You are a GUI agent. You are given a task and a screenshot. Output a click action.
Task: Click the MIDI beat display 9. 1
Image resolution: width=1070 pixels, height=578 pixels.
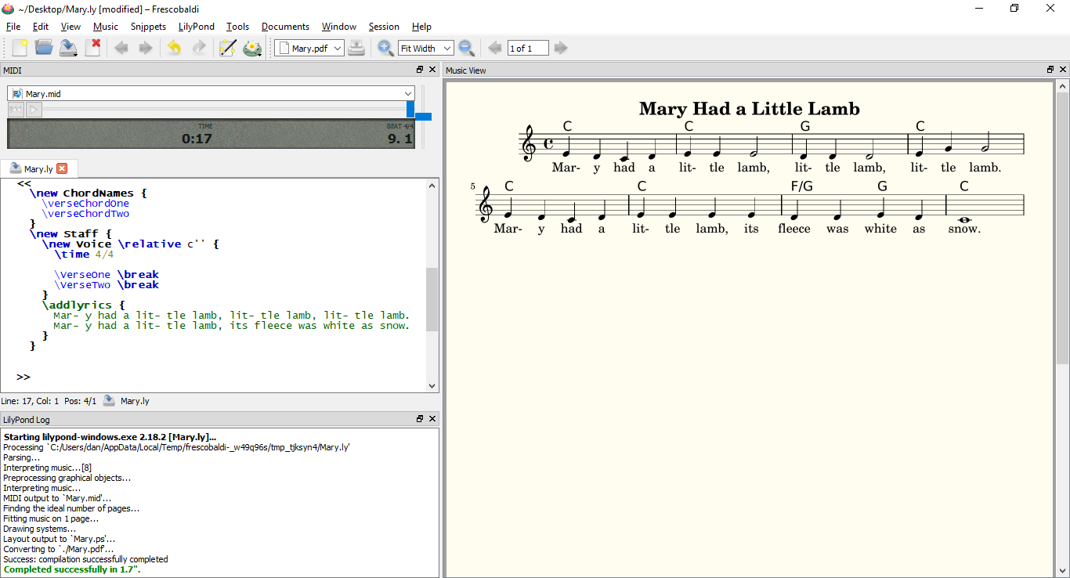[400, 139]
